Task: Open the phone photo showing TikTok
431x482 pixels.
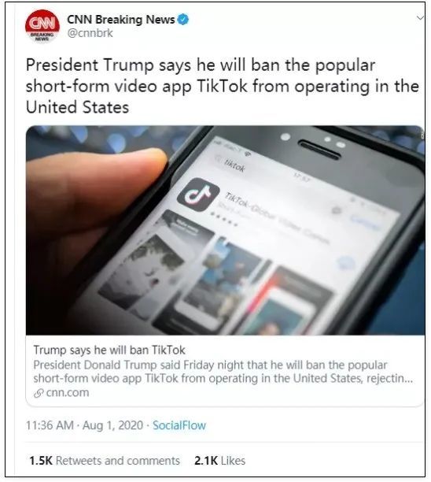Action: point(225,230)
